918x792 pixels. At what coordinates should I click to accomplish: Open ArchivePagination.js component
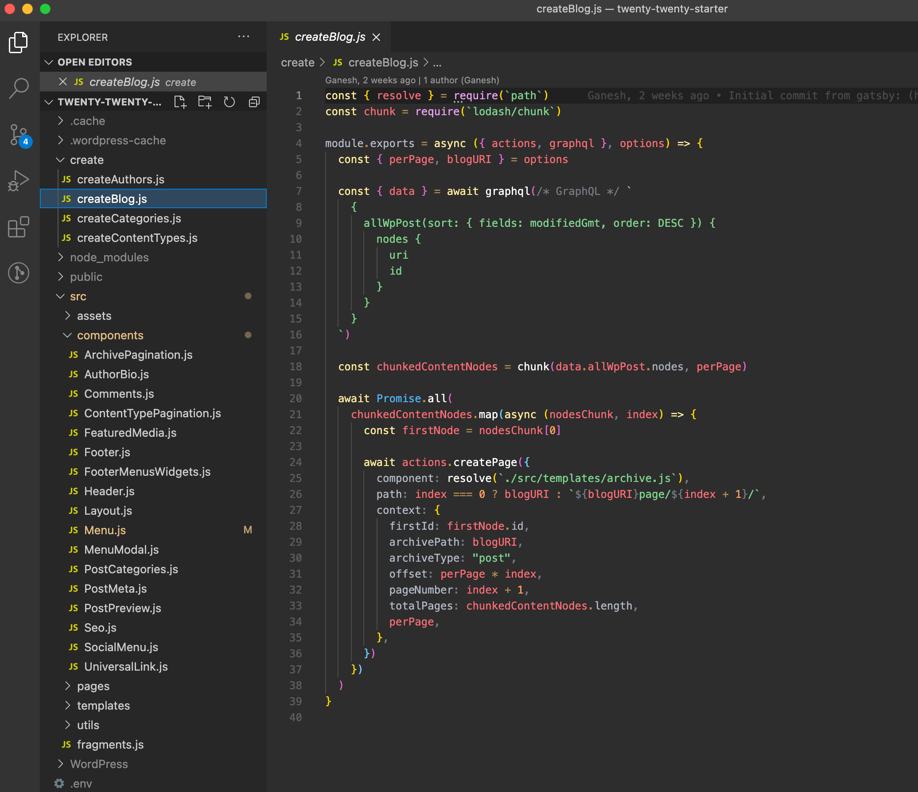tap(153, 355)
